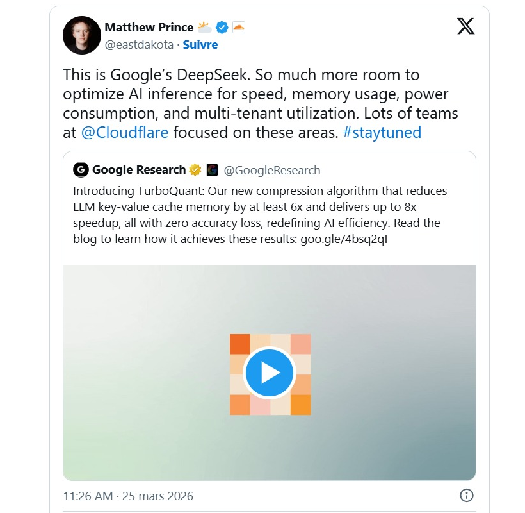Click the @GoogleResearch handle
525x513 pixels.
click(x=273, y=170)
